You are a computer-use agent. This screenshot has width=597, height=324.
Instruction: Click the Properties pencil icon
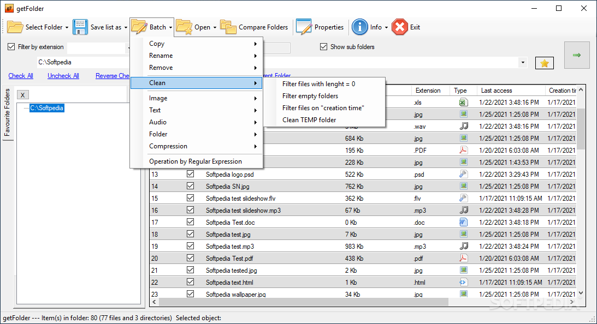coord(304,27)
